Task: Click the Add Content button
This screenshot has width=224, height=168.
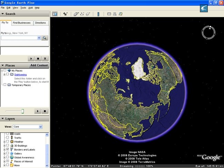Action: [x=39, y=65]
